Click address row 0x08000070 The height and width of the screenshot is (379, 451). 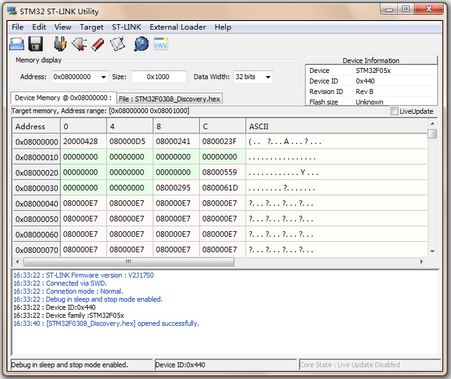pyautogui.click(x=37, y=250)
